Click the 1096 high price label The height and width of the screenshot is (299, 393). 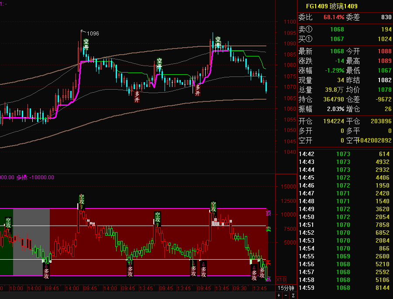pyautogui.click(x=93, y=33)
